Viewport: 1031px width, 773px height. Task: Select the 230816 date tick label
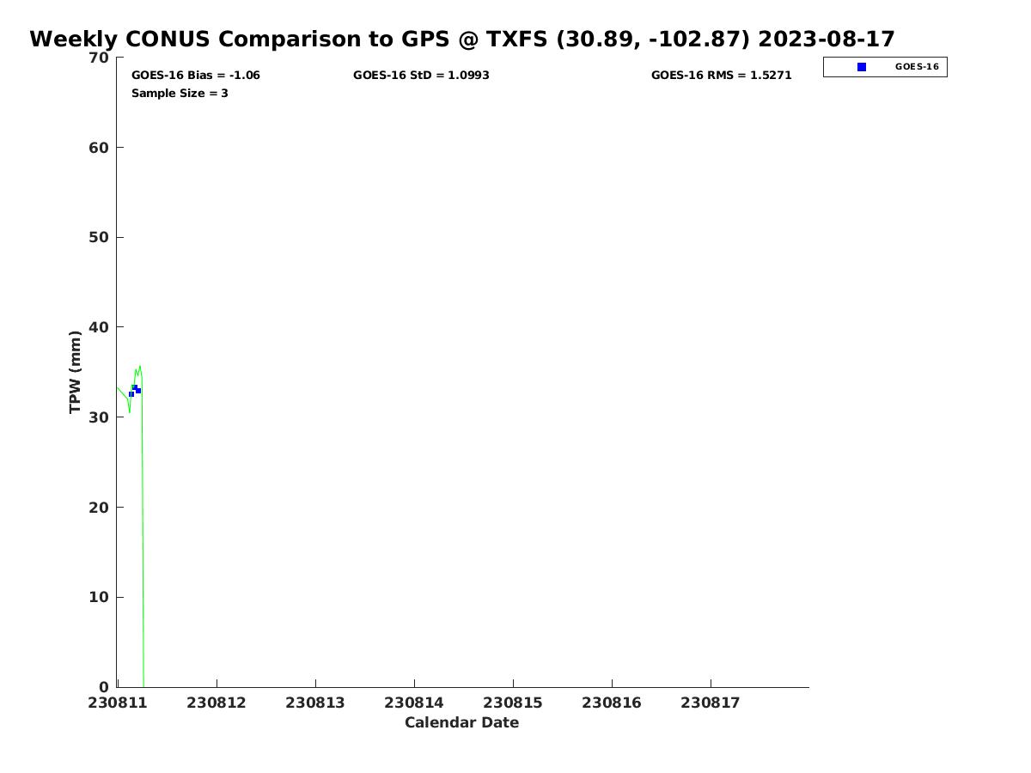point(612,703)
